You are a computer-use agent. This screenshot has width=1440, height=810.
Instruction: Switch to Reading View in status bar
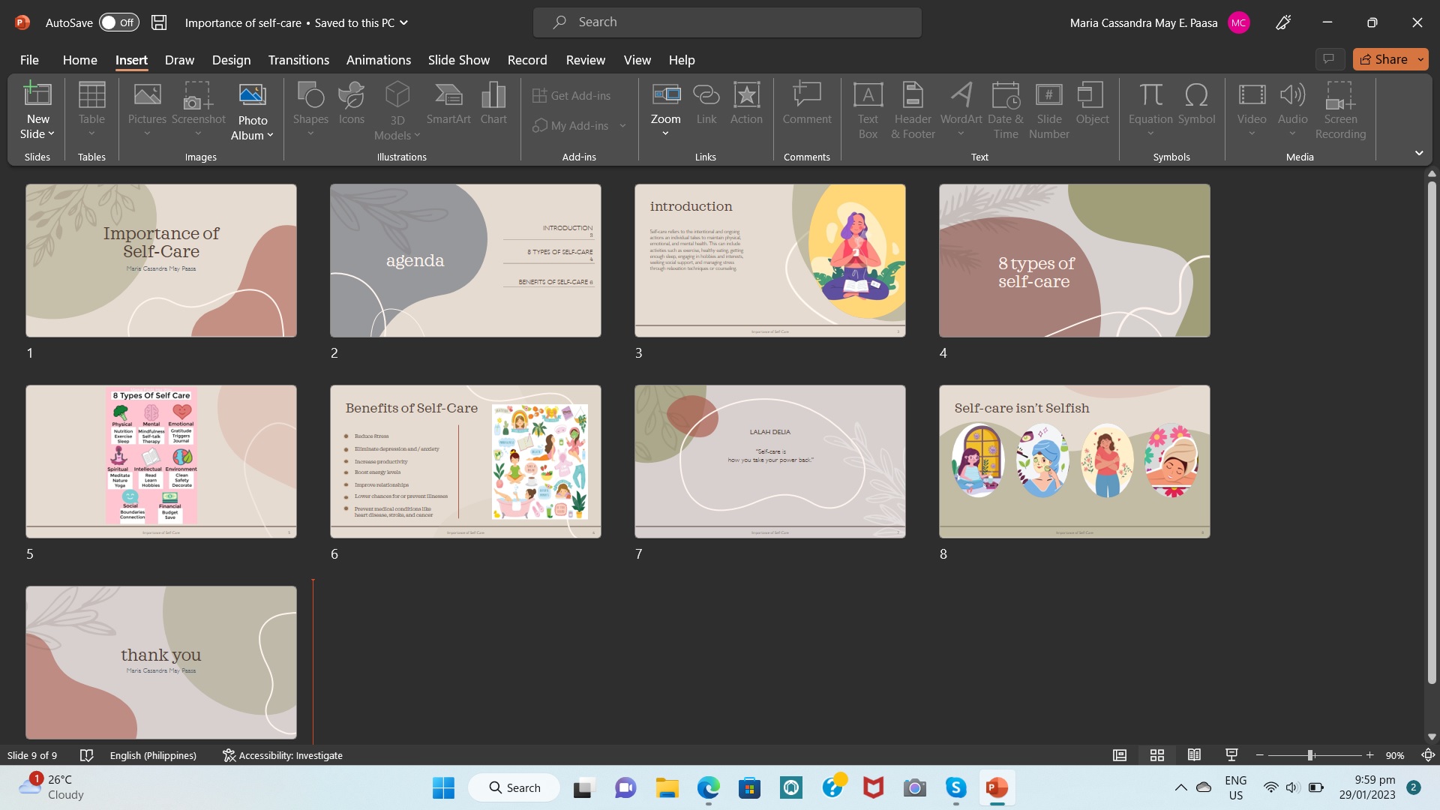[x=1194, y=755]
